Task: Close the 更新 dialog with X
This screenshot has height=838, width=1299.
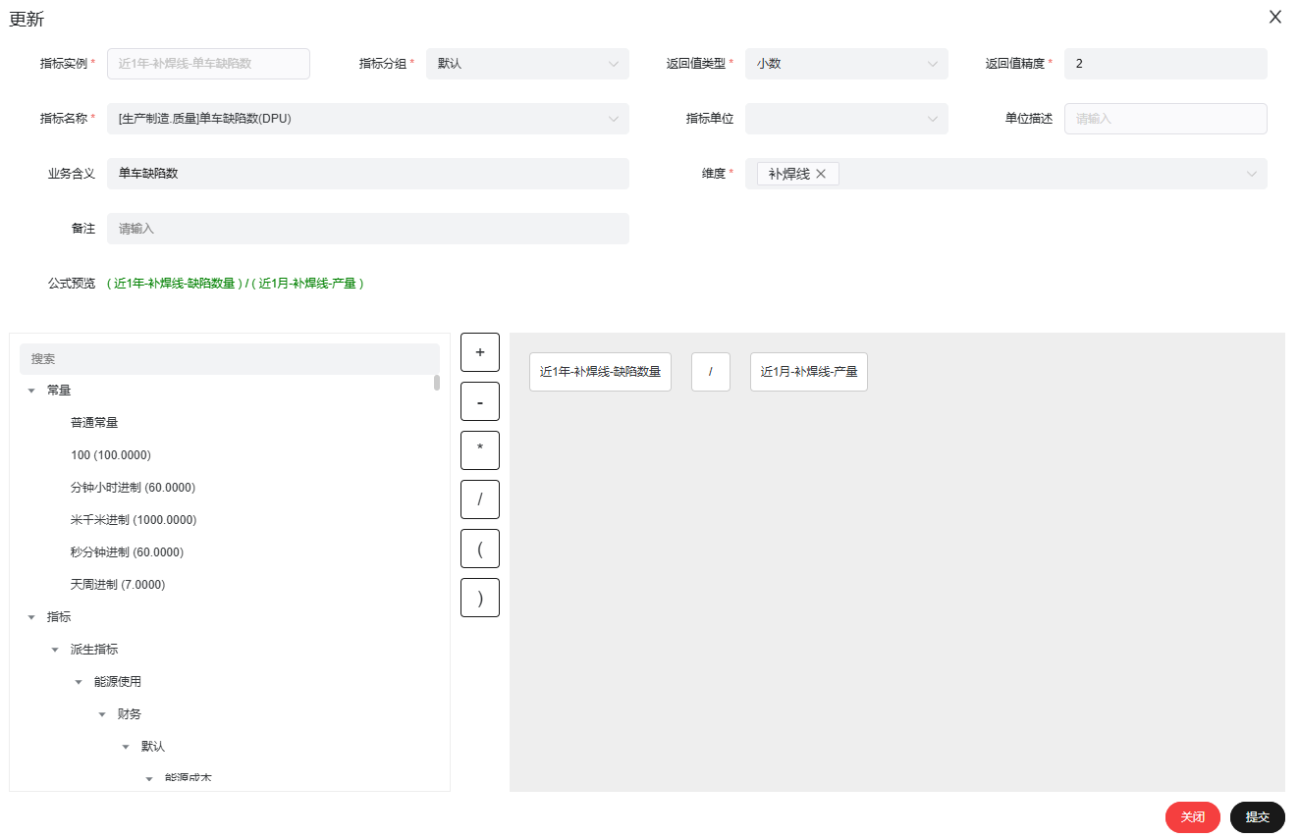Action: tap(1275, 17)
